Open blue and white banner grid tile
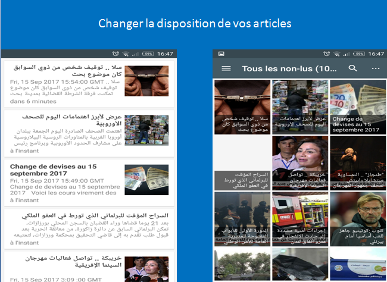 click(358, 264)
